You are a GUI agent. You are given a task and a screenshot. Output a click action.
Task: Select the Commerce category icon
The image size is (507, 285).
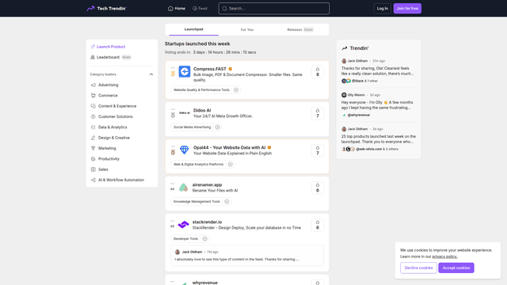pos(93,96)
